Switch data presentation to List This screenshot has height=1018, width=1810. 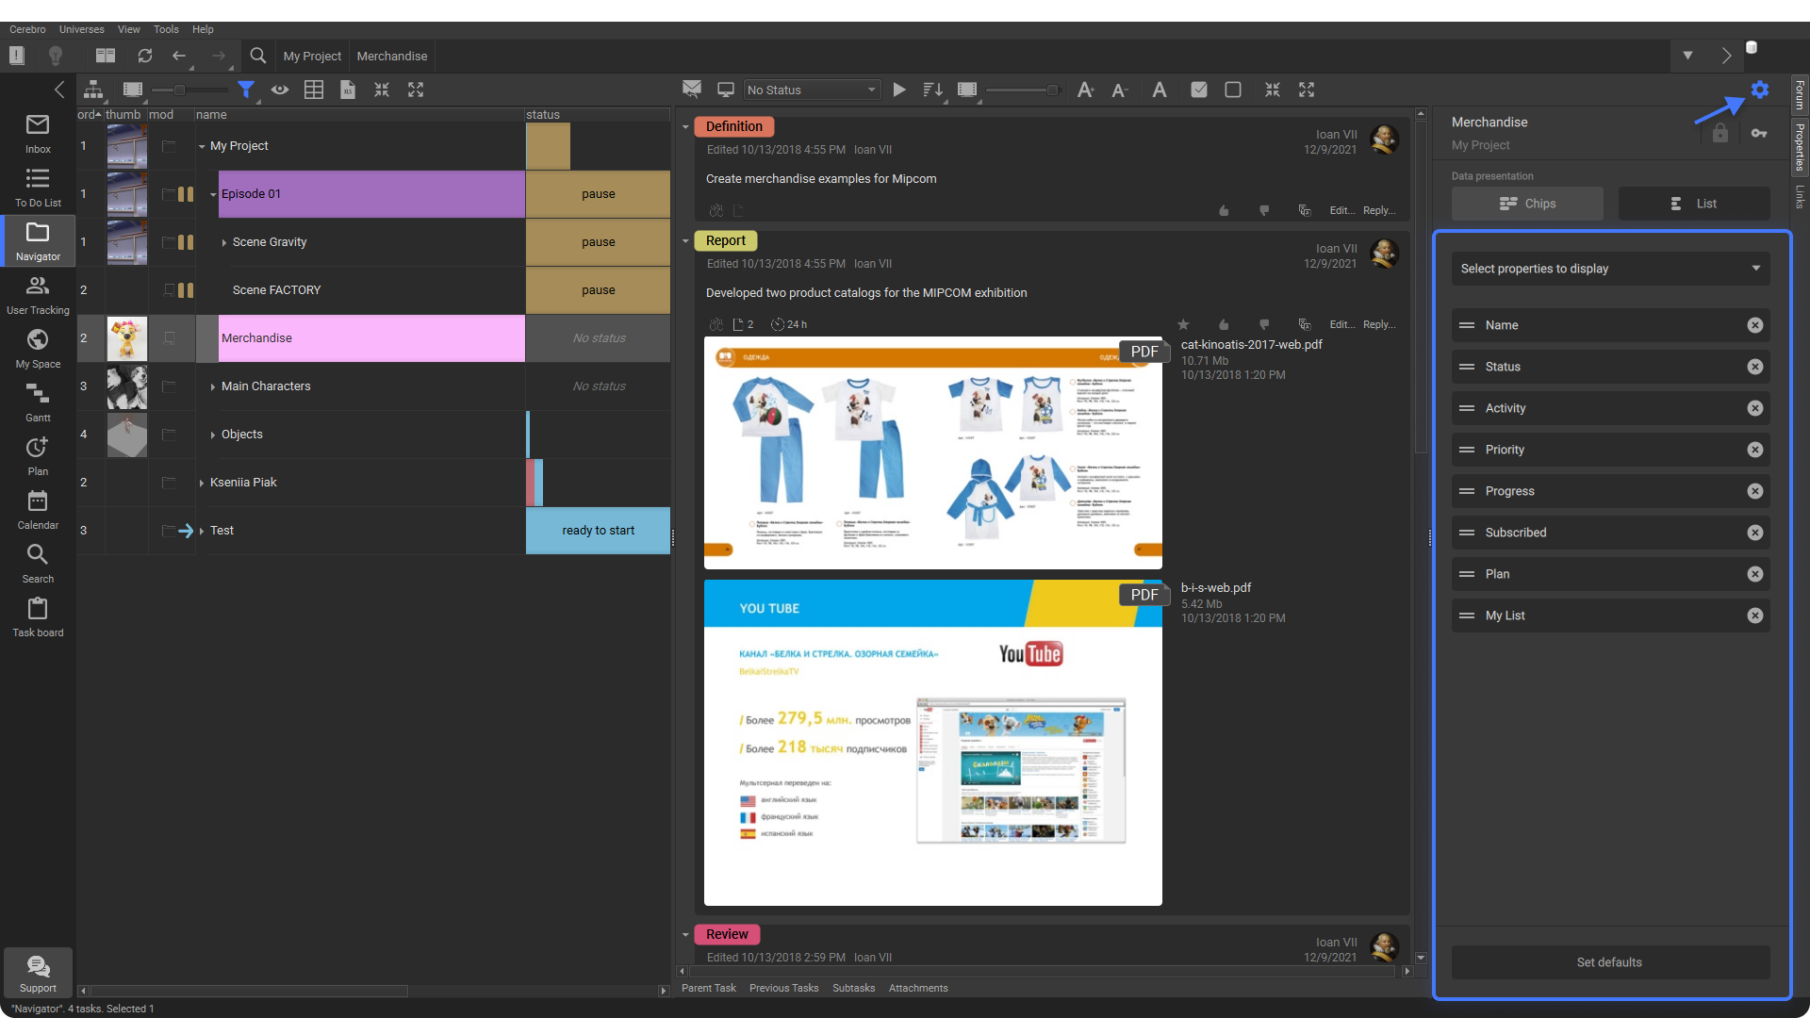point(1694,204)
